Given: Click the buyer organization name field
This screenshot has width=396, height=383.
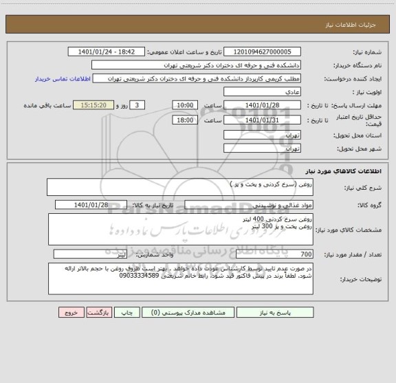Looking at the screenshot, I should point(196,65).
